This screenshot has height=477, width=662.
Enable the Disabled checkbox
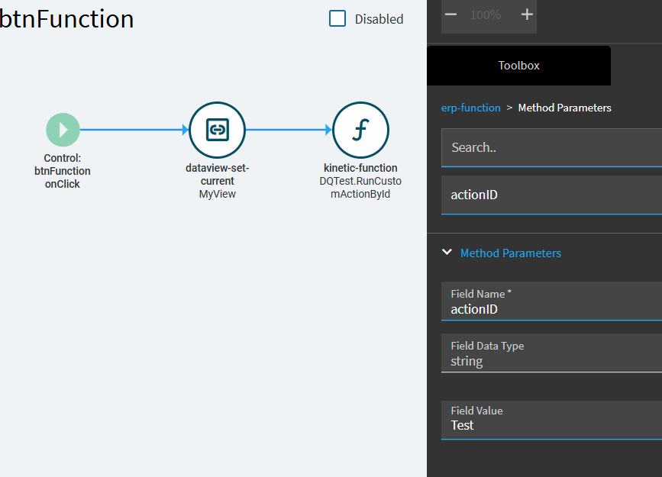click(337, 18)
